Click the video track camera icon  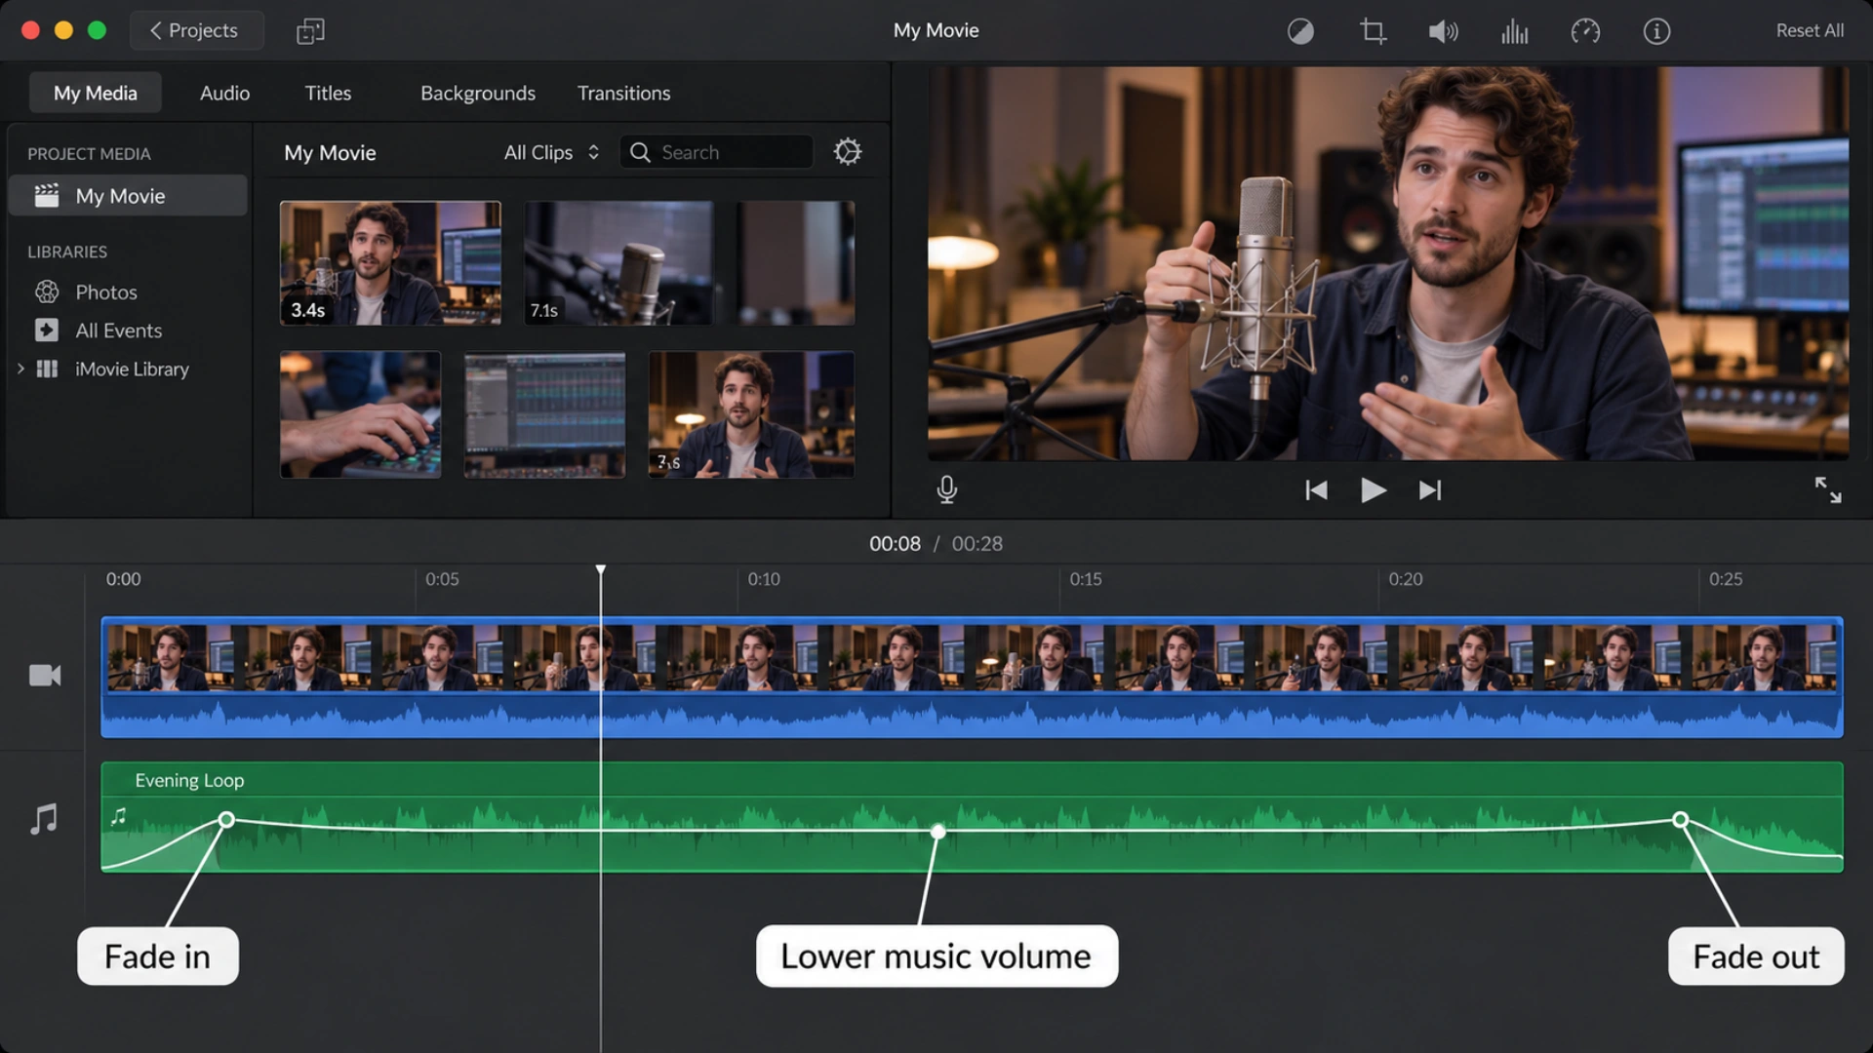point(45,675)
